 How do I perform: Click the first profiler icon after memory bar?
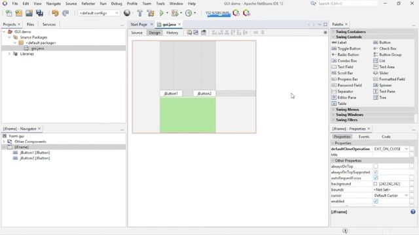tap(236, 13)
